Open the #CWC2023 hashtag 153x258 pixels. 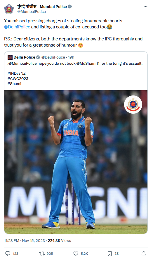coord(18,79)
